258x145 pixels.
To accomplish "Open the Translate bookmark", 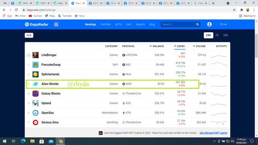I will 65,16.
